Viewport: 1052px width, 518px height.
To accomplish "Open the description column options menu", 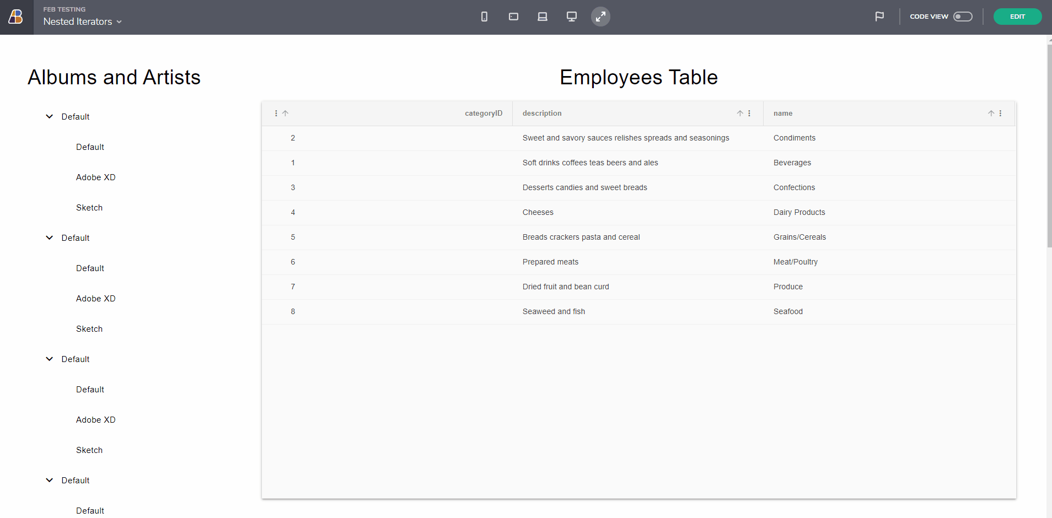I will point(749,114).
